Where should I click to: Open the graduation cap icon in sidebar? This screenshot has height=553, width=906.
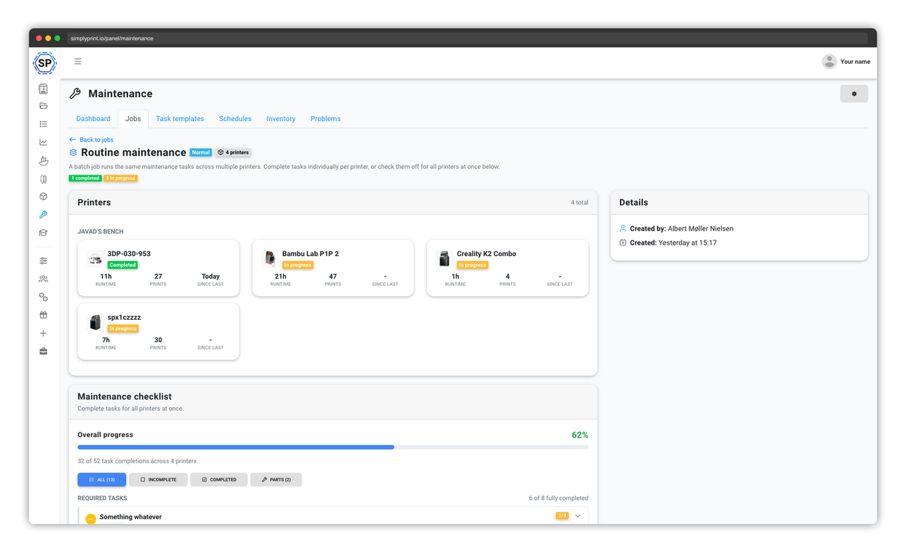coord(43,233)
